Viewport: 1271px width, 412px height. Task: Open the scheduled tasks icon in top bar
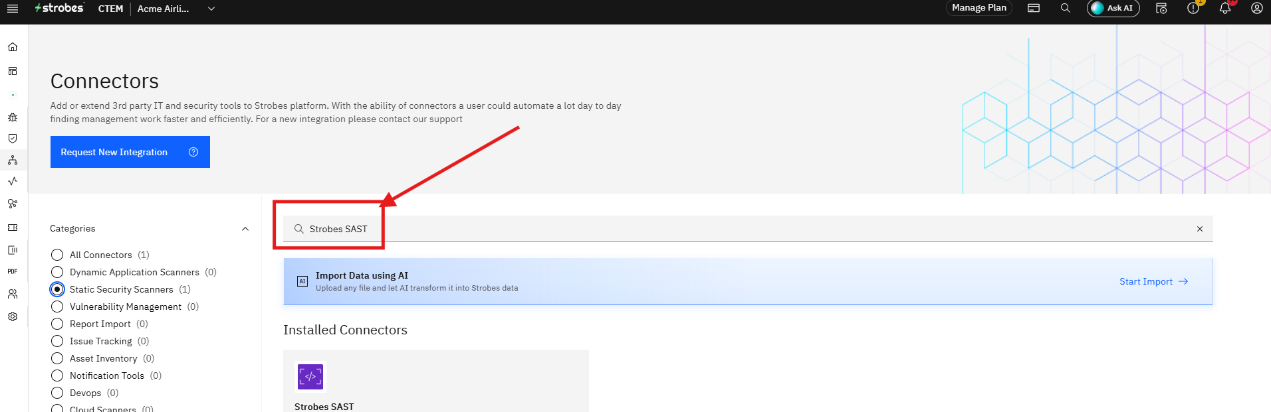pos(1161,8)
